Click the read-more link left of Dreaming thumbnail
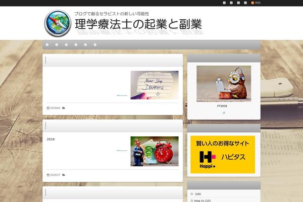The image size is (303, 202). [122, 95]
